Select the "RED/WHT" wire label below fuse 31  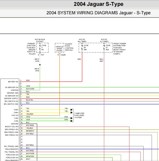(101, 60)
